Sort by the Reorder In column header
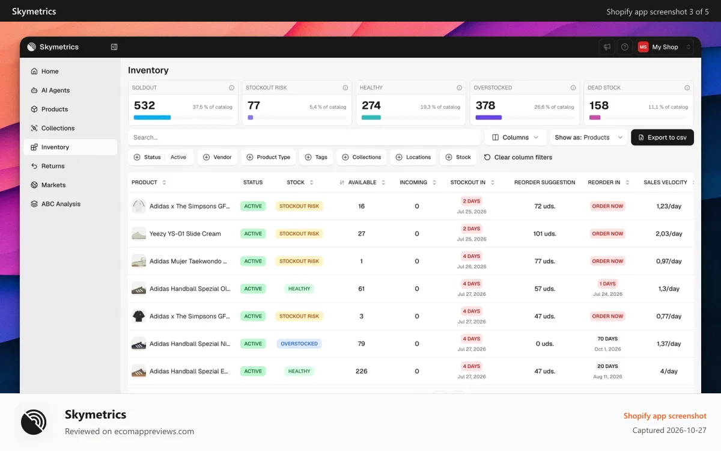 pyautogui.click(x=609, y=182)
